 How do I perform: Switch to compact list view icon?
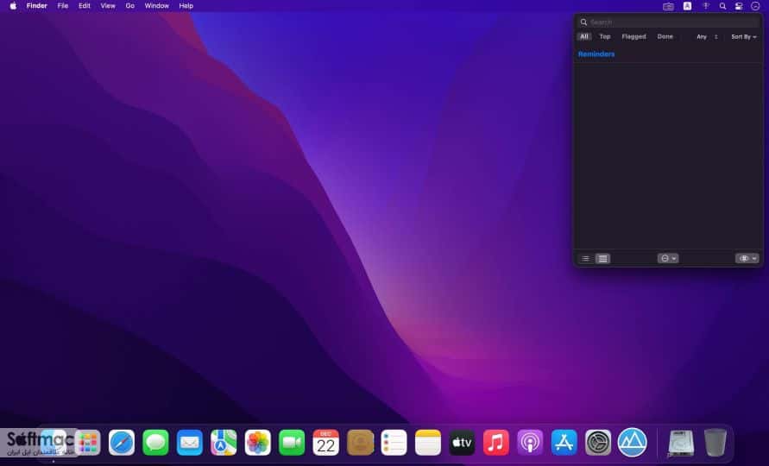585,259
